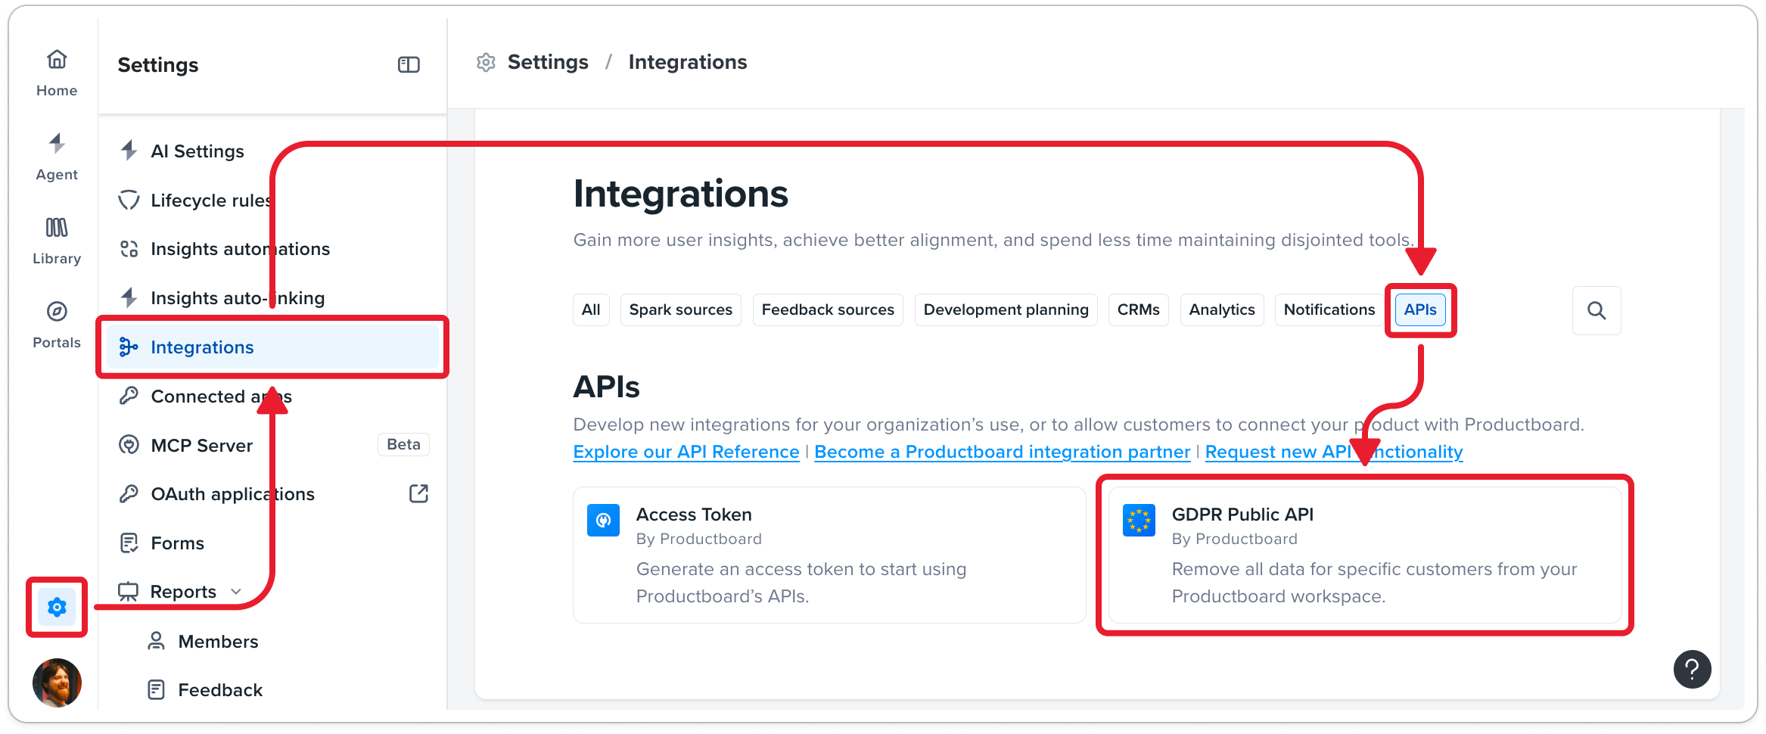This screenshot has height=734, width=1766.
Task: Click the Integrations branch icon
Action: click(129, 347)
